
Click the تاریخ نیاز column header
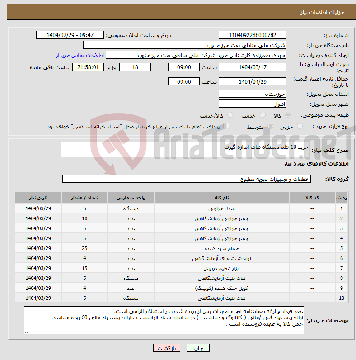click(x=38, y=198)
